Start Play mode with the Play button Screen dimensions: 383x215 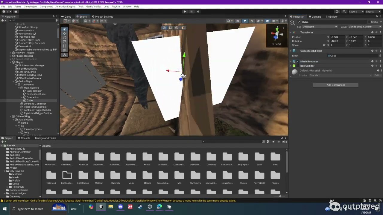(x=185, y=12)
